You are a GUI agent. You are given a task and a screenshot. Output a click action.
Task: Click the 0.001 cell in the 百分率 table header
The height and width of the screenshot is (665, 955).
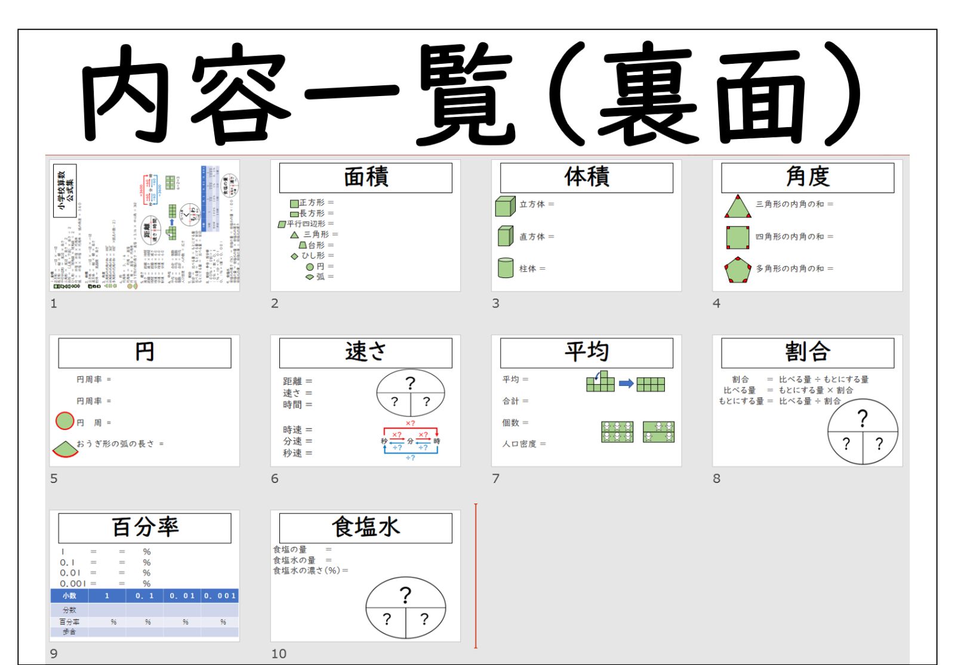click(x=220, y=596)
